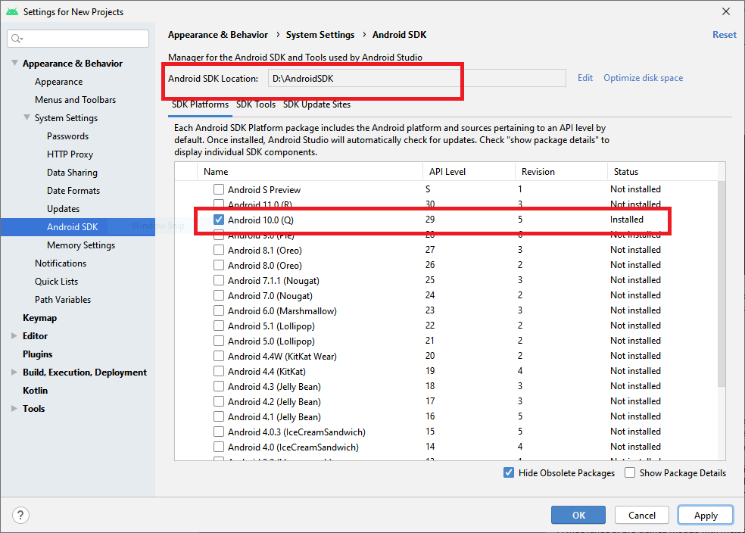
Task: Click the OK button
Action: point(578,515)
